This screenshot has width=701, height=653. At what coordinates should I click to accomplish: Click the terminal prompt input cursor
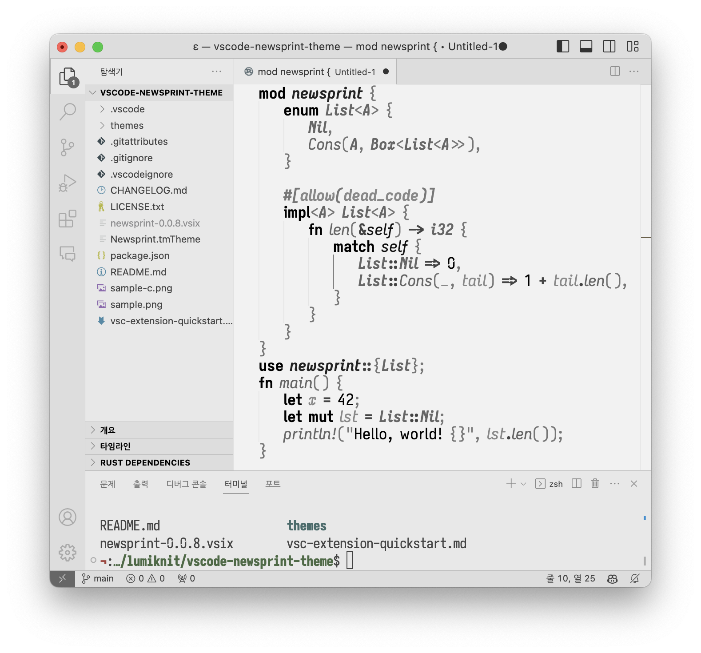(x=350, y=560)
